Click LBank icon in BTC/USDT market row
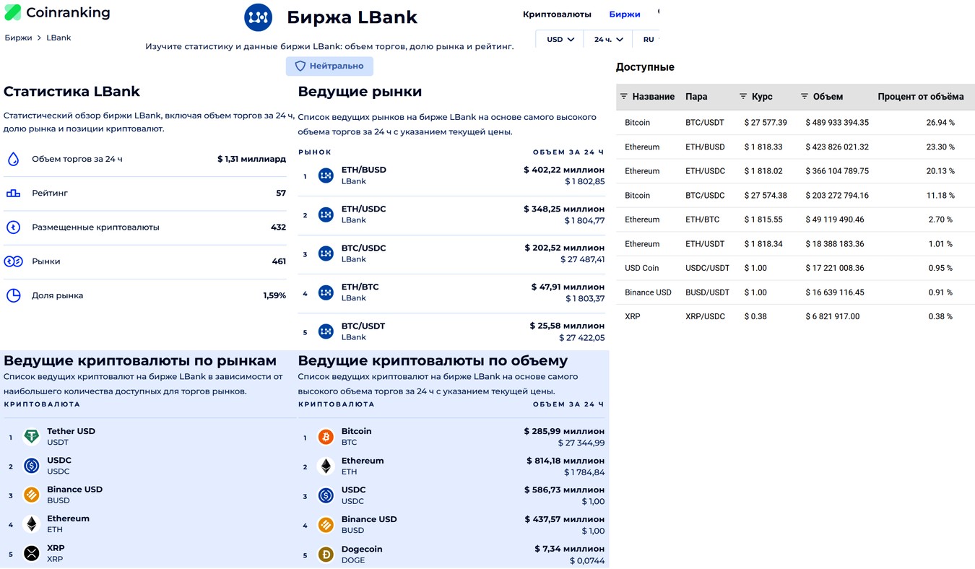Image resolution: width=975 pixels, height=569 pixels. (326, 331)
